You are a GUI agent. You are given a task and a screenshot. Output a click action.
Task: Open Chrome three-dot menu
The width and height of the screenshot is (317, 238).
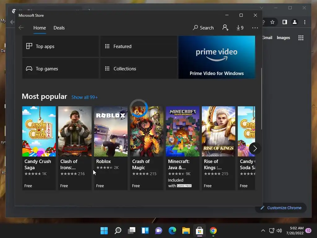[305, 22]
